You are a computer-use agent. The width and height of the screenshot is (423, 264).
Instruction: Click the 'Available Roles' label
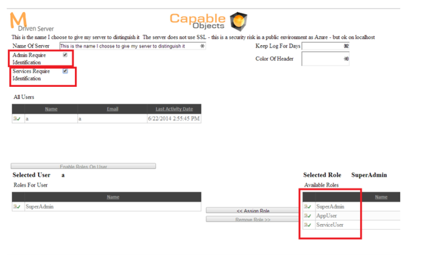(x=321, y=185)
